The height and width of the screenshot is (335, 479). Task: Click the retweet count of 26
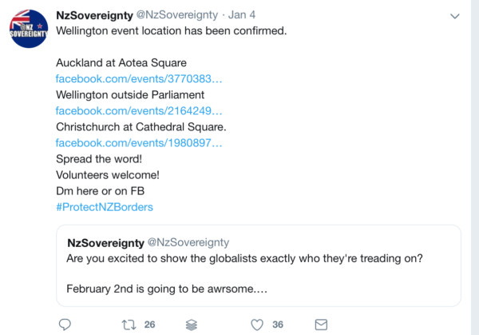tap(149, 325)
